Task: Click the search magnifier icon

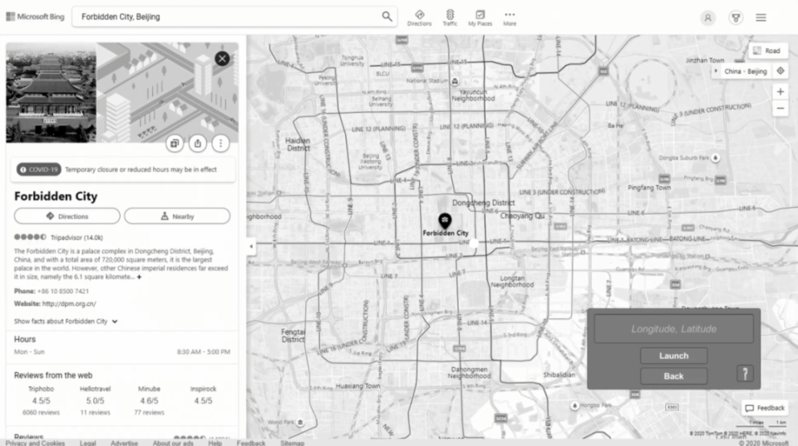Action: 387,17
